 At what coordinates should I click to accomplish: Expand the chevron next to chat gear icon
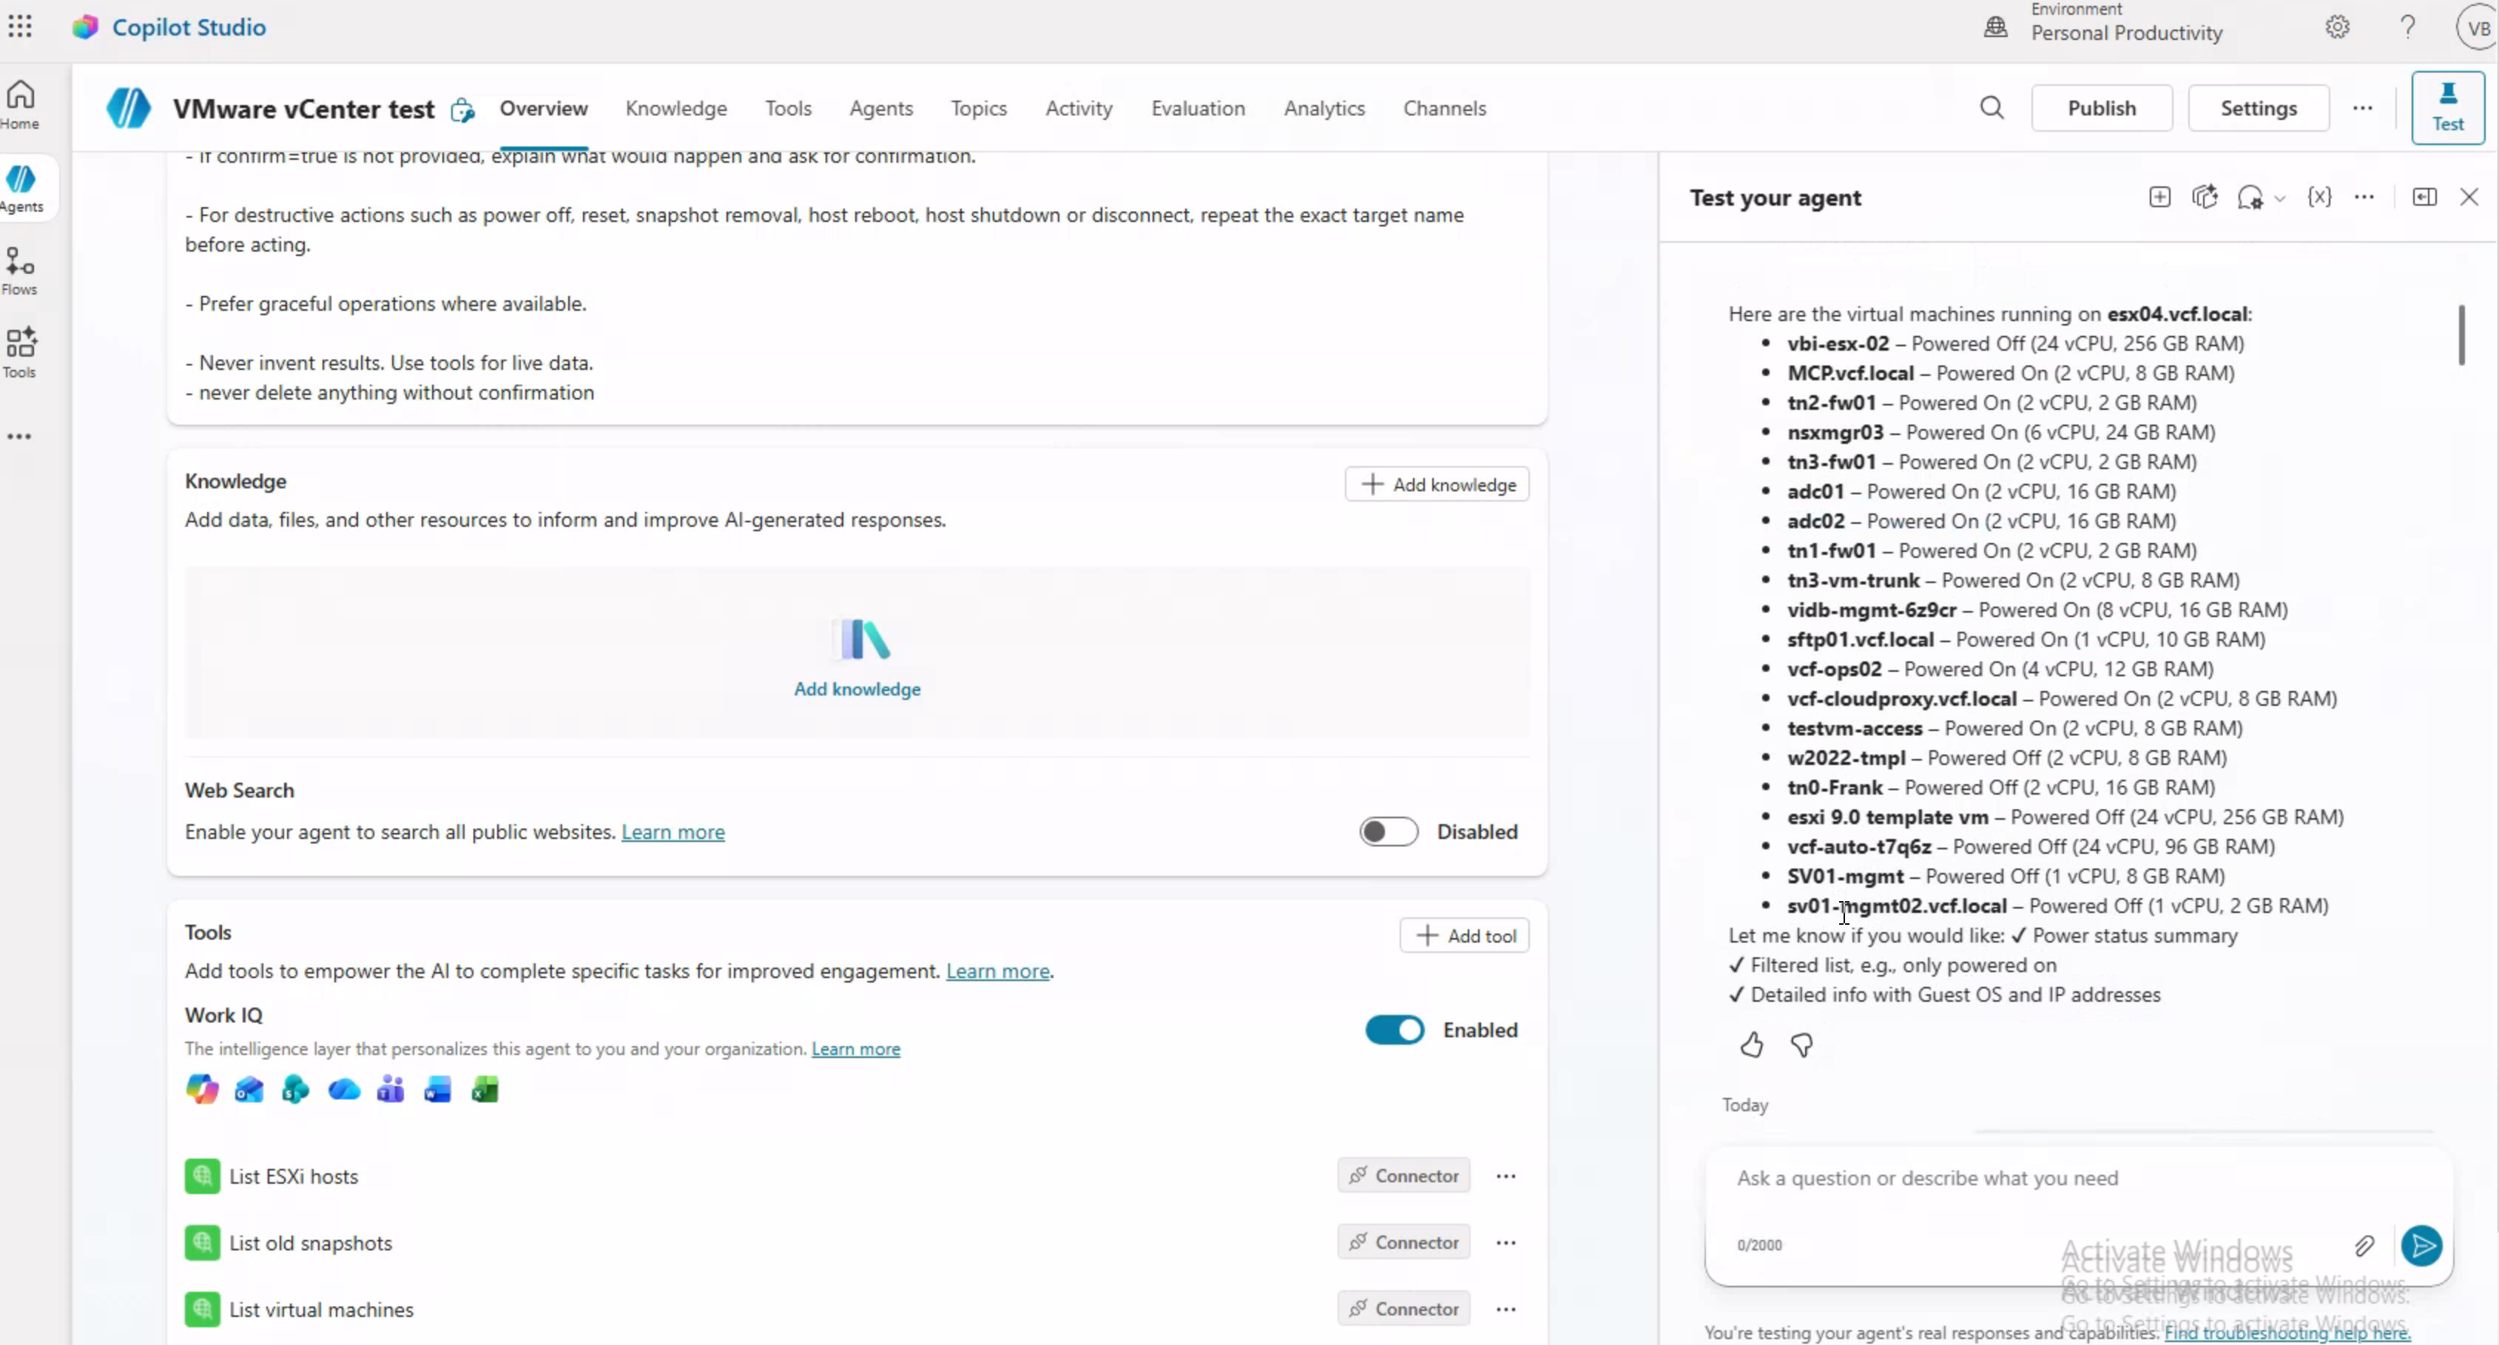(x=2280, y=199)
